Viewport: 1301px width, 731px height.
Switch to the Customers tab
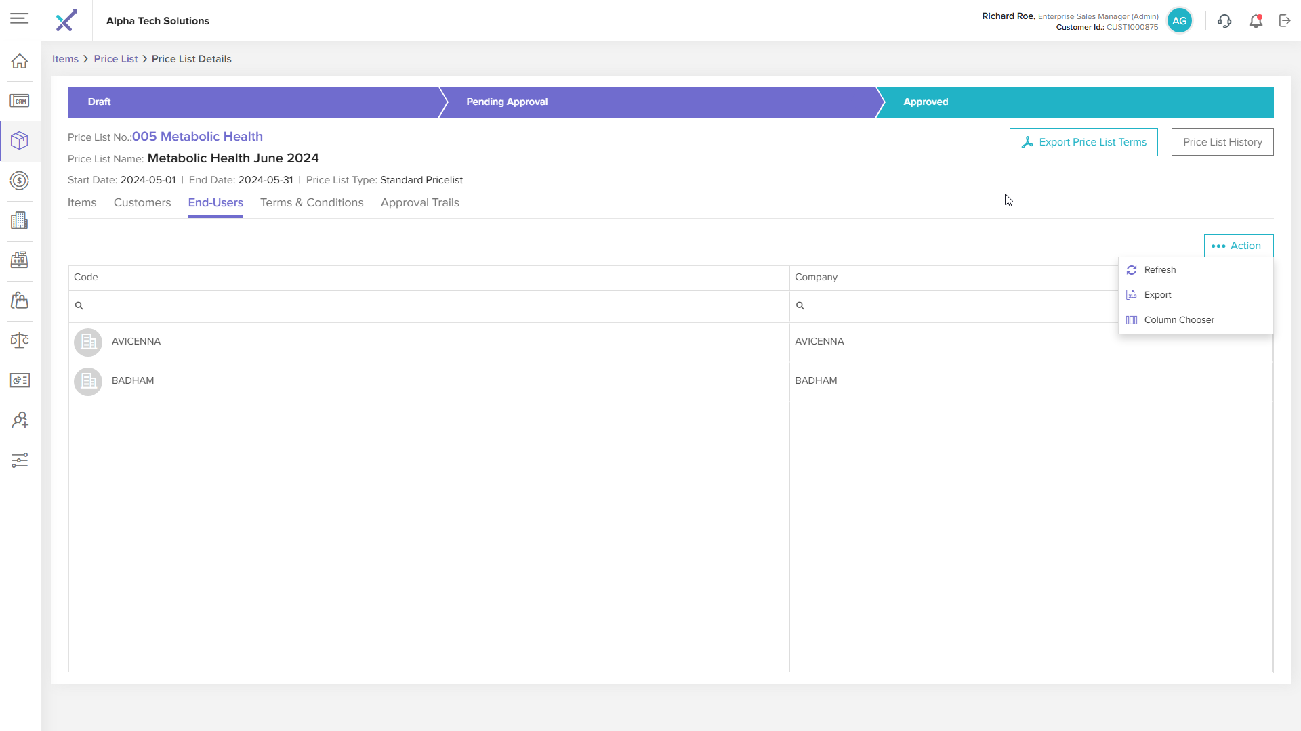142,203
